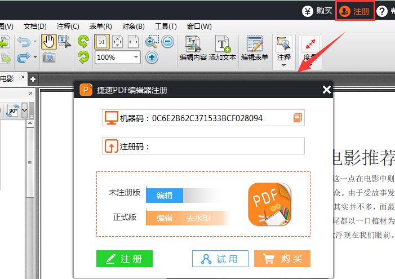Viewport: 395px width, 279px height.
Task: Set actual size 1:1 view
Action: [x=102, y=42]
